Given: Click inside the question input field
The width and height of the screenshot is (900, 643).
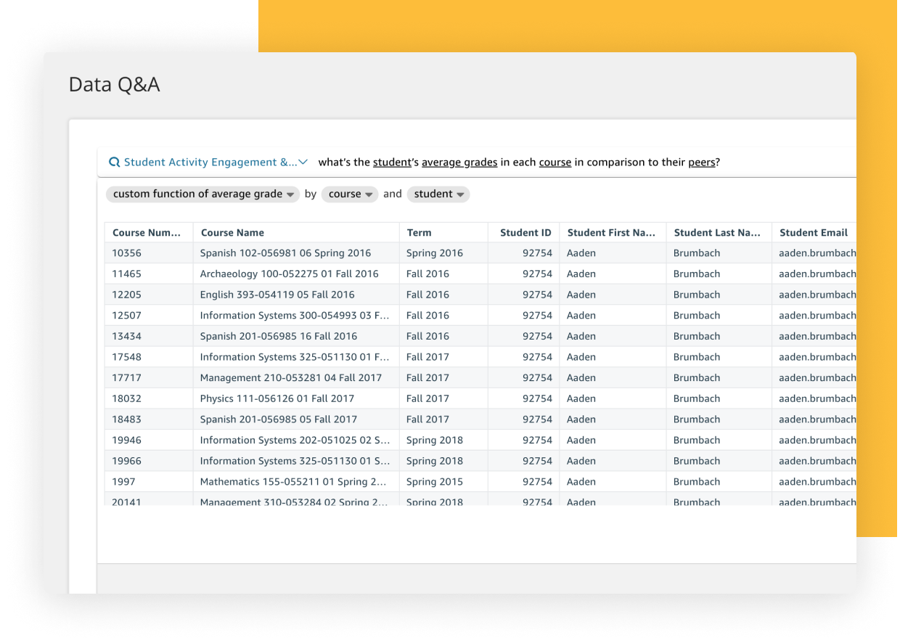Looking at the screenshot, I should coord(784,163).
